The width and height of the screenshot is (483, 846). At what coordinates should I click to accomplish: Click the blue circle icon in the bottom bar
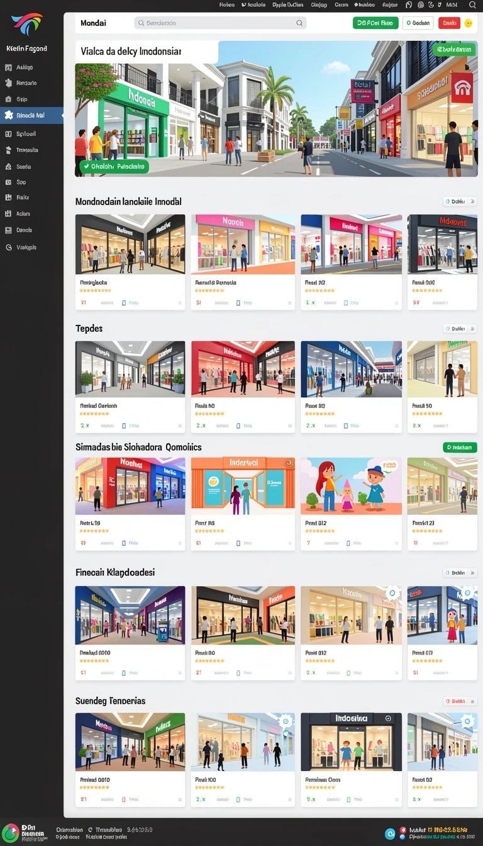click(390, 833)
